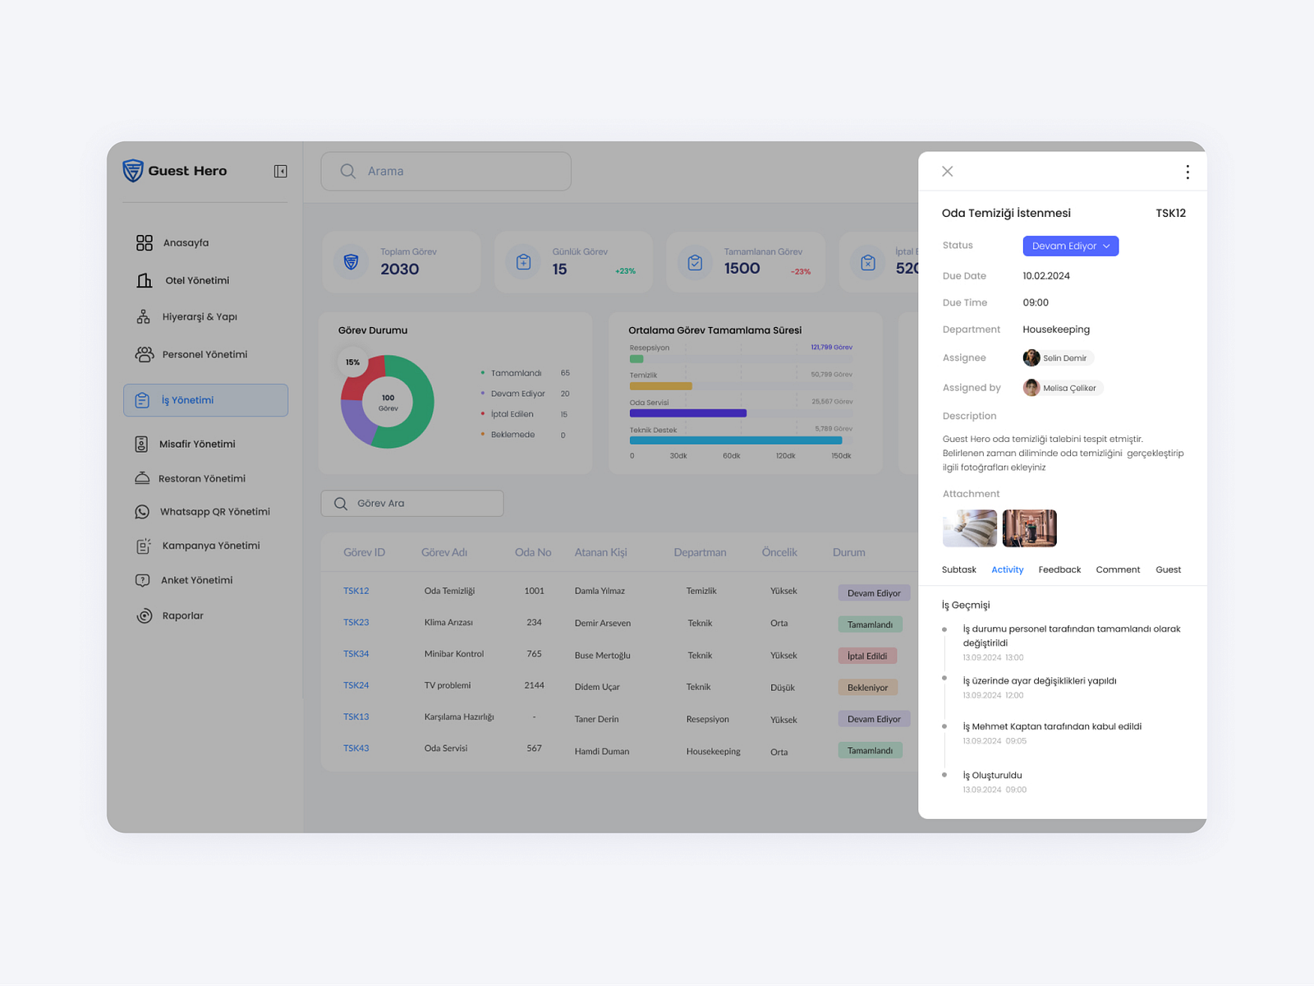Collapse the sidebar using the panel toggle
Screen dimensions: 1314x986
[280, 171]
